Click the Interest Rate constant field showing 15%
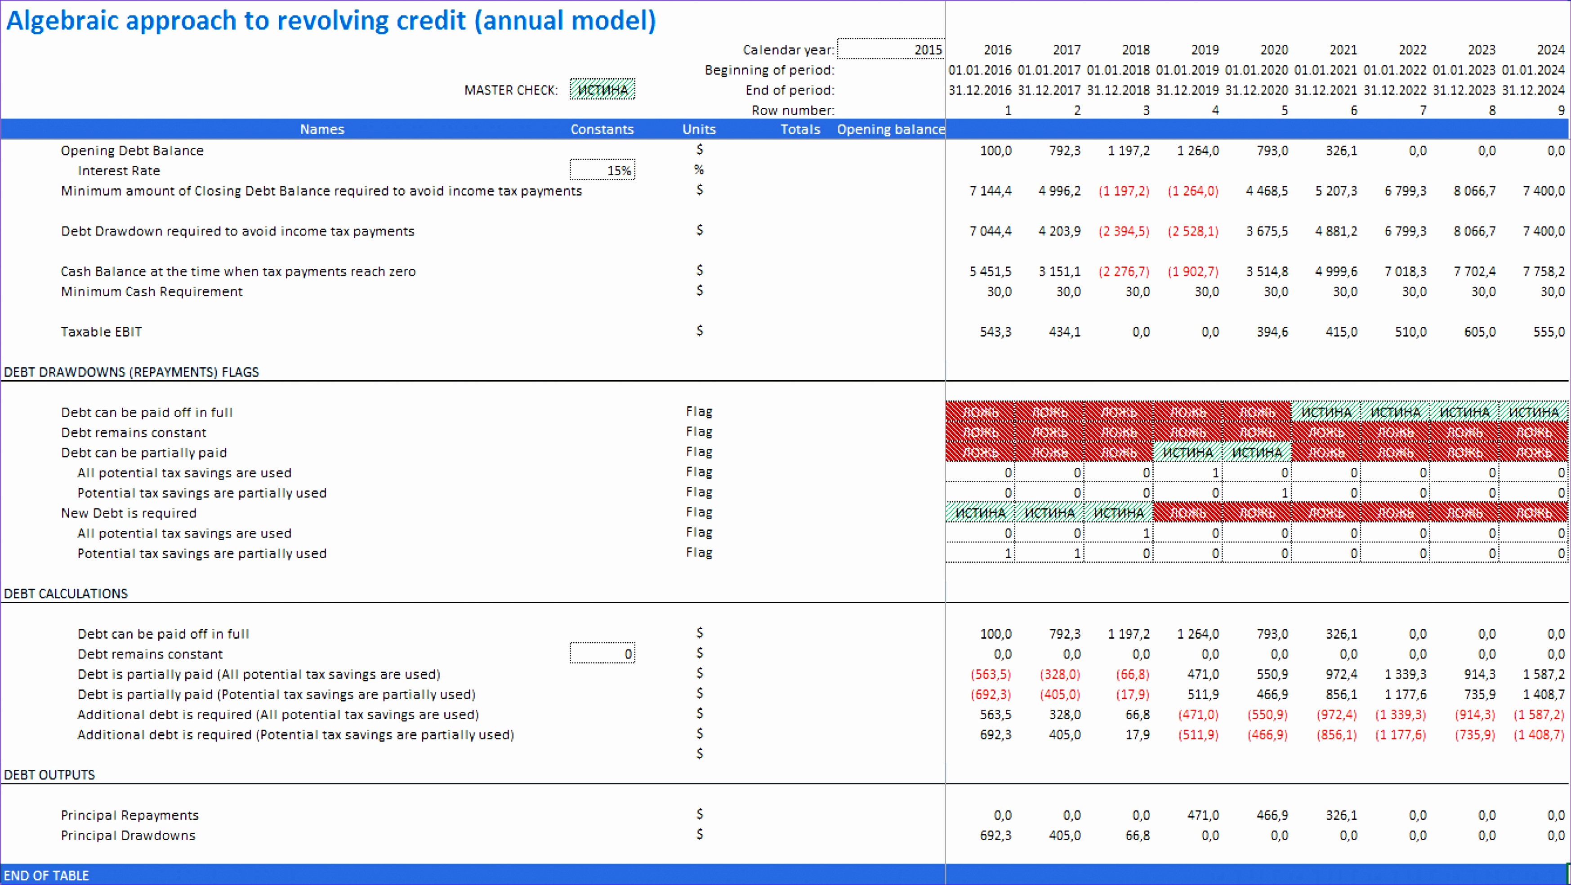Screen dimensions: 1571x885 pos(602,170)
